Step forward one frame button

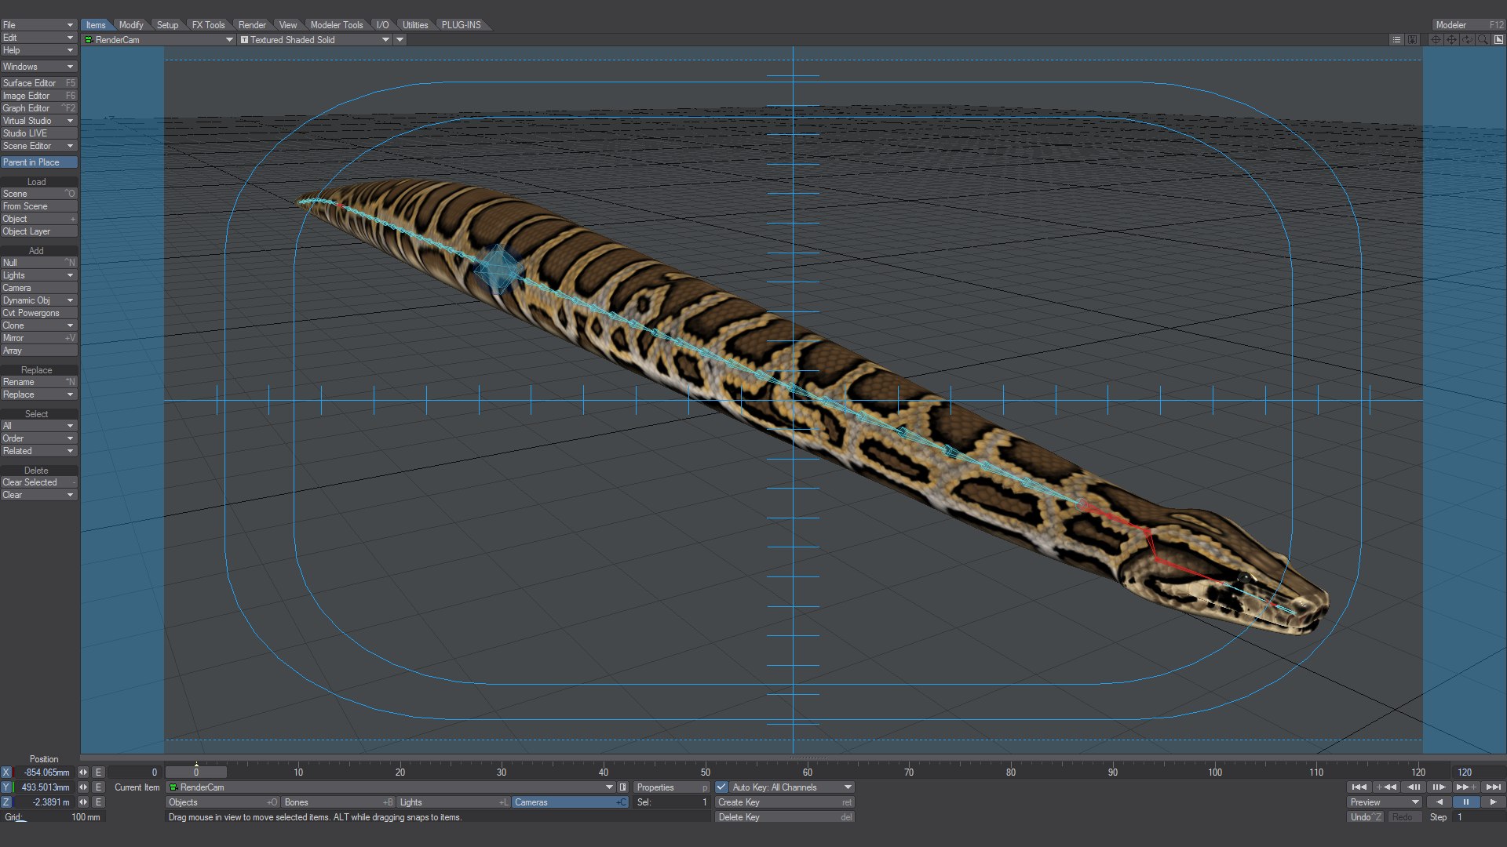1439,787
